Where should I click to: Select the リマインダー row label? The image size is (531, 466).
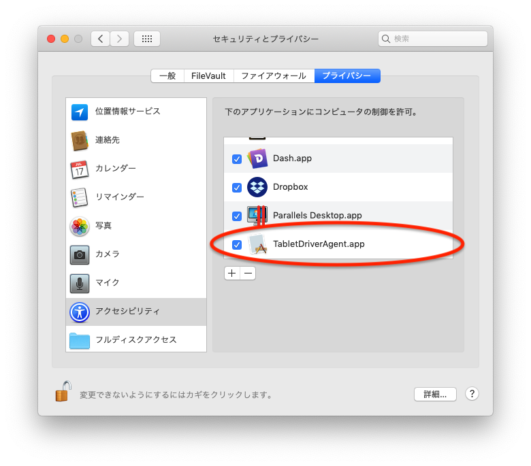point(120,197)
